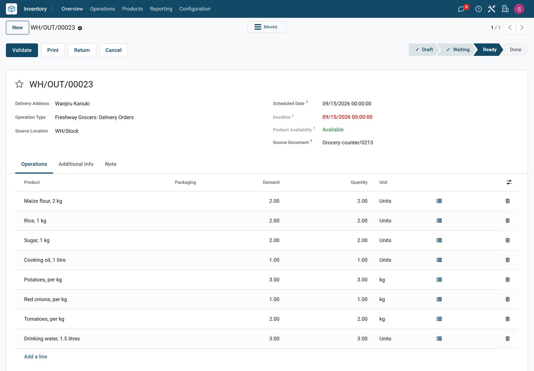Click the Validate button

click(x=22, y=50)
